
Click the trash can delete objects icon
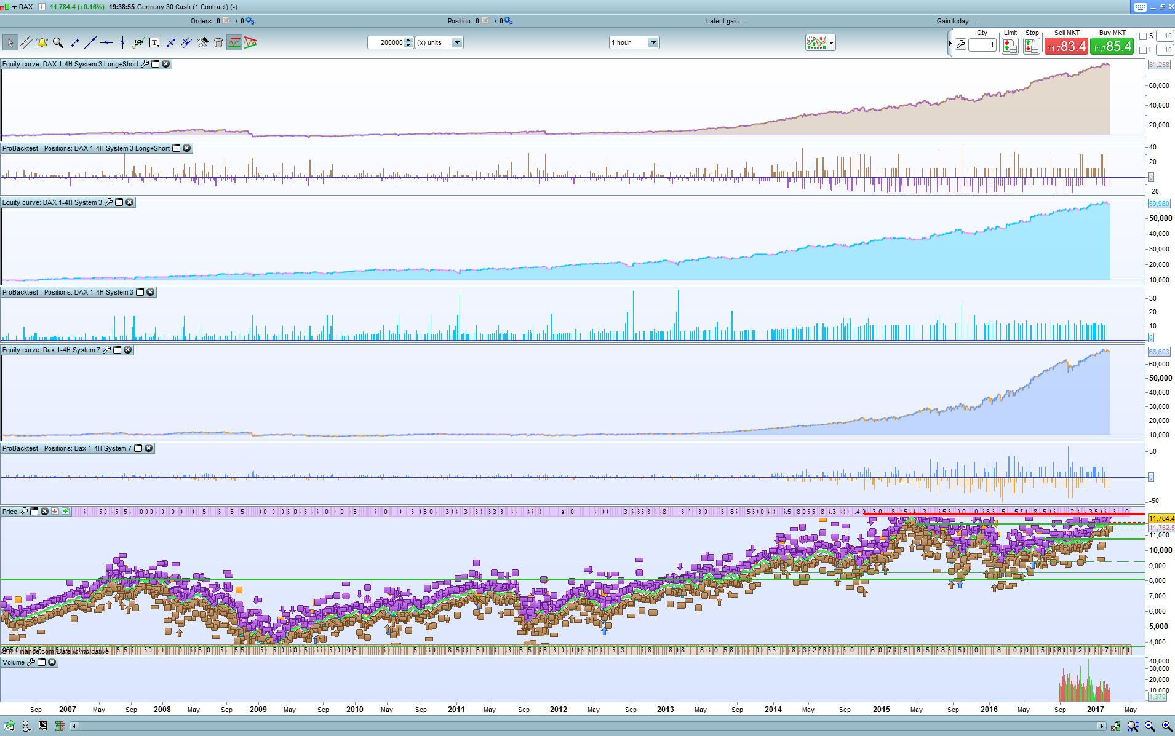pyautogui.click(x=218, y=42)
